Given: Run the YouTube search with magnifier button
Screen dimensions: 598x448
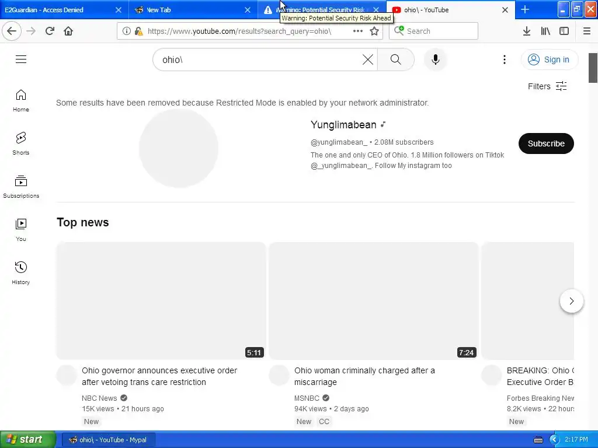Looking at the screenshot, I should (x=396, y=60).
